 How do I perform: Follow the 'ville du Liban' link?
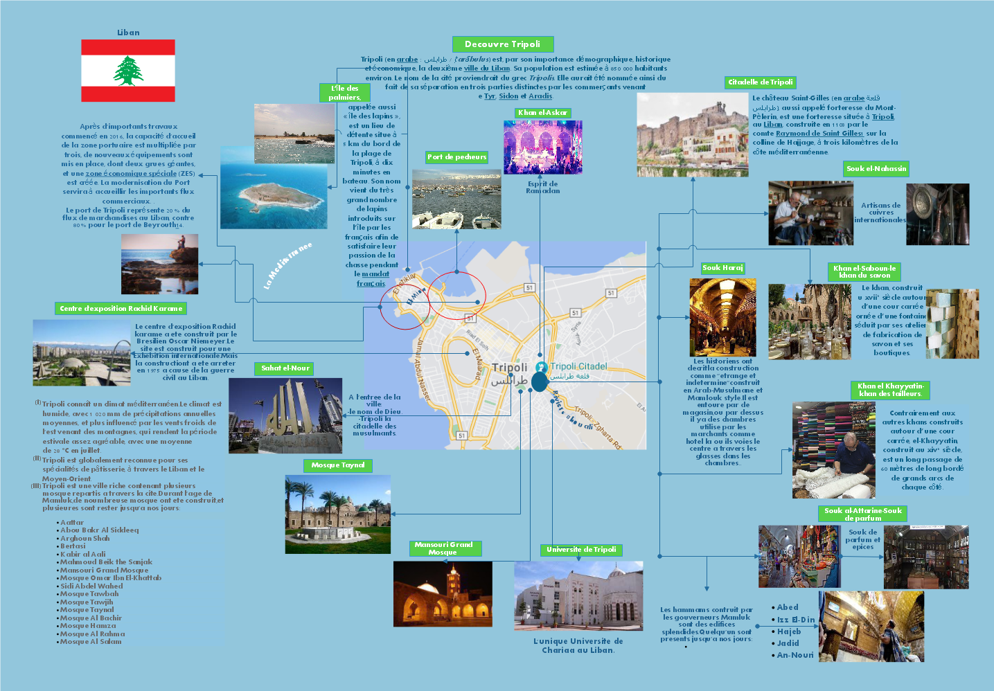point(486,69)
